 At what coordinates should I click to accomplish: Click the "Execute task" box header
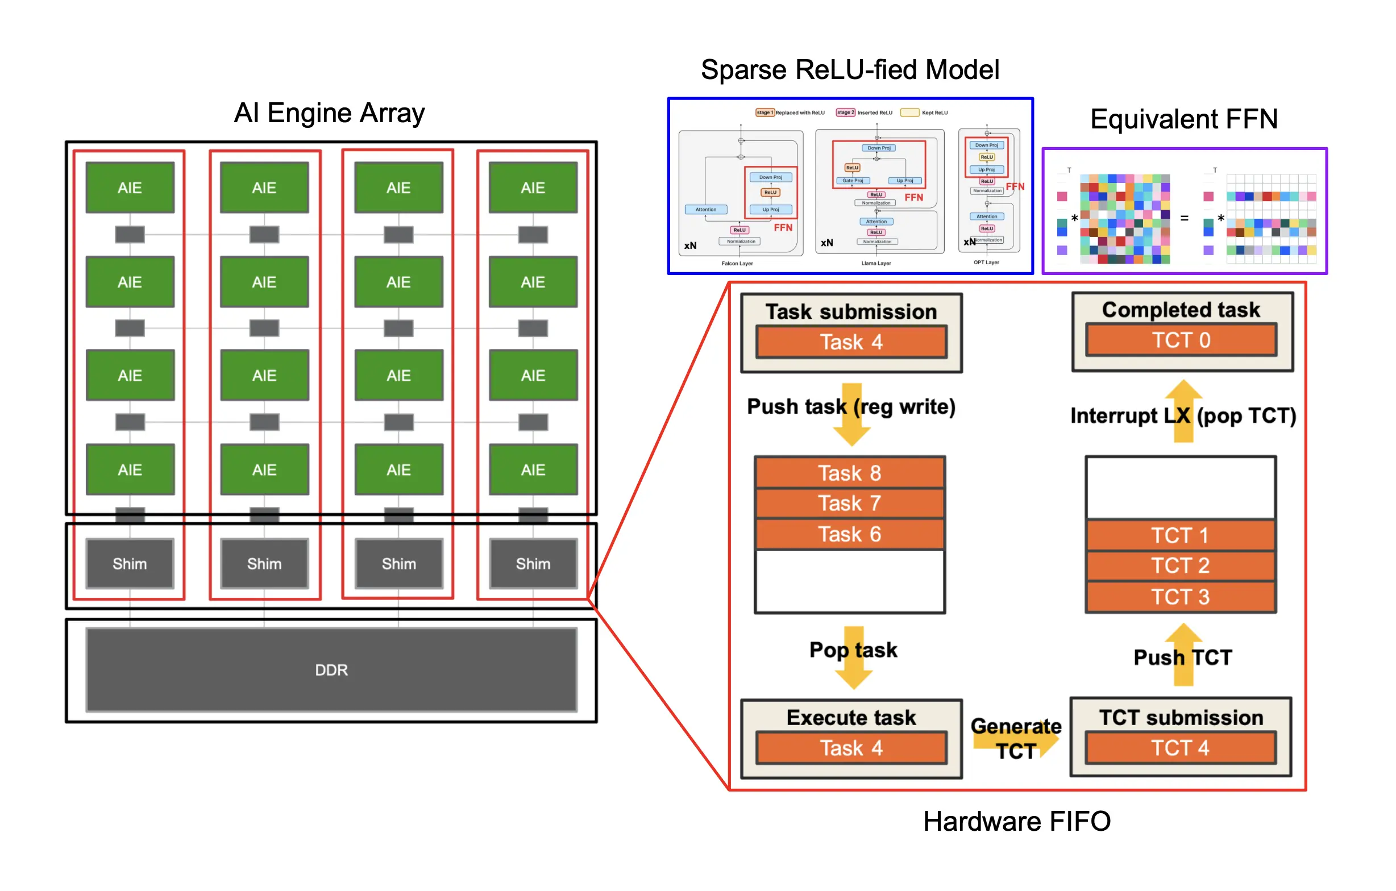coord(851,718)
